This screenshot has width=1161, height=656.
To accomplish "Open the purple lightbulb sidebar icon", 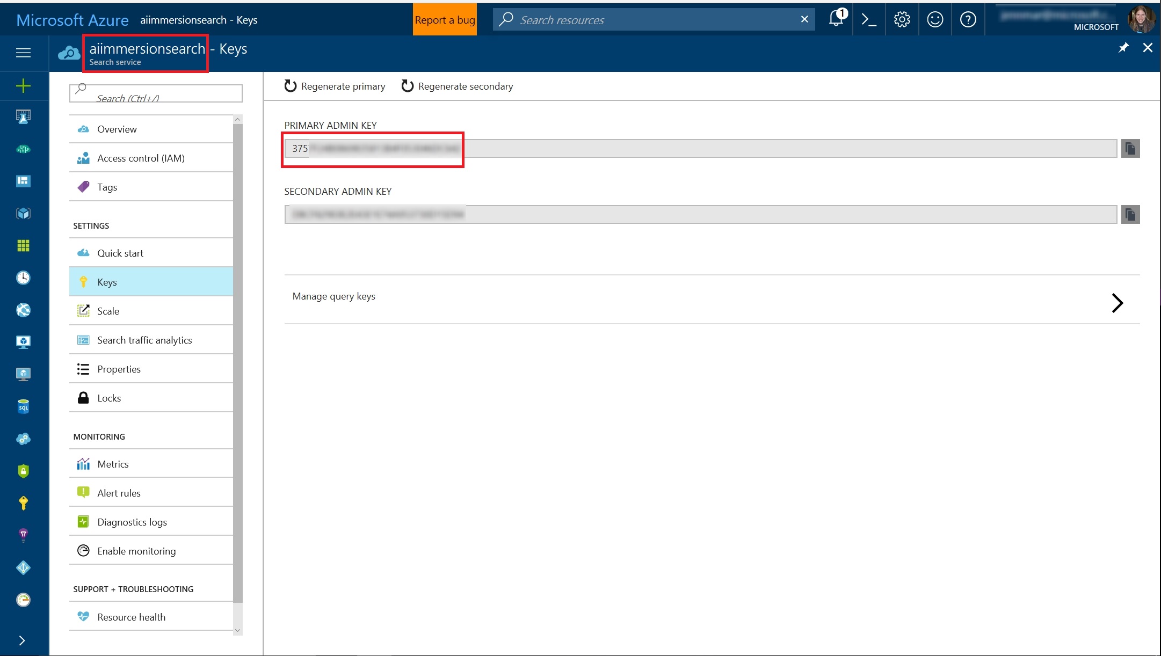I will click(x=23, y=535).
